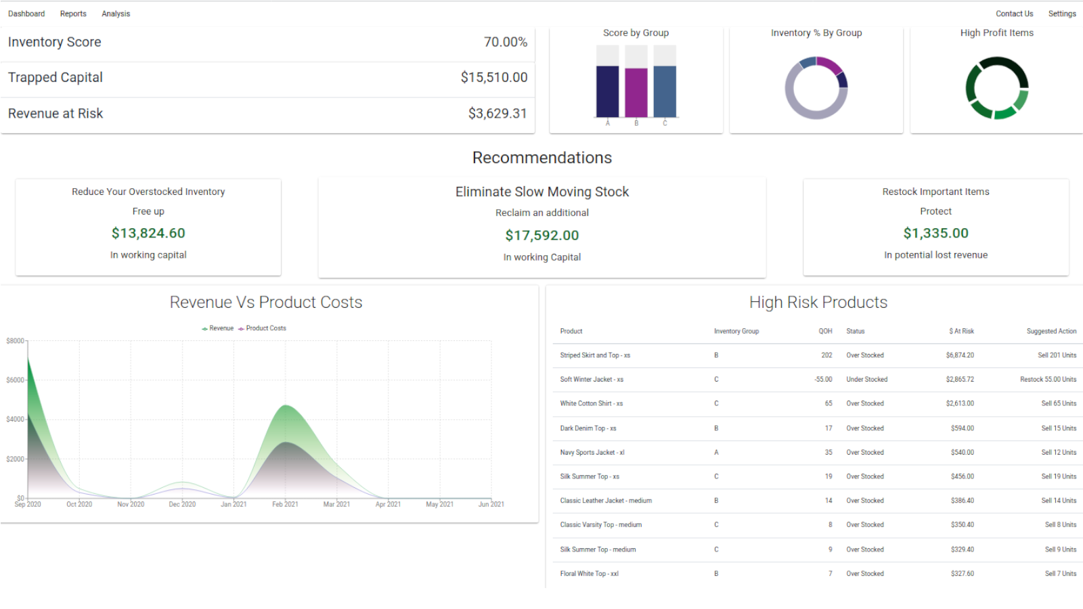
Task: Sort by Suggested Action column header
Action: [x=1051, y=332]
